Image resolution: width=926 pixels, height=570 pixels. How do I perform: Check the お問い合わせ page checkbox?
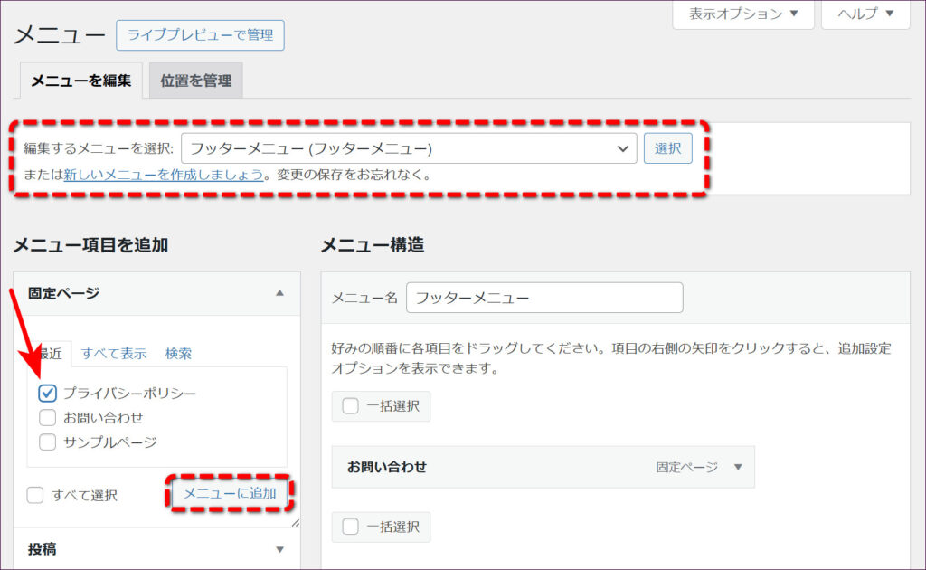[48, 418]
